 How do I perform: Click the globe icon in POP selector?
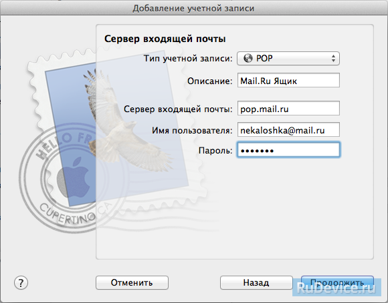248,58
